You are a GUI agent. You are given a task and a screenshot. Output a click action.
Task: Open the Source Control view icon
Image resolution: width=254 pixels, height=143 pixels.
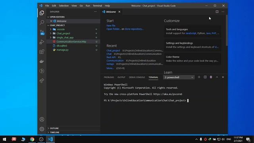42,32
